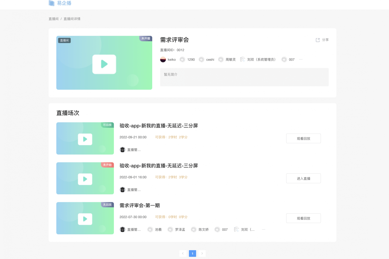The image size is (389, 259).
Task: Click 未开播 status badge on main video
Action: coord(146,38)
